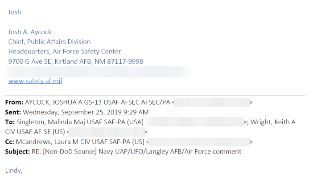Click the To: label in header
The height and width of the screenshot is (183, 326).
(10, 122)
